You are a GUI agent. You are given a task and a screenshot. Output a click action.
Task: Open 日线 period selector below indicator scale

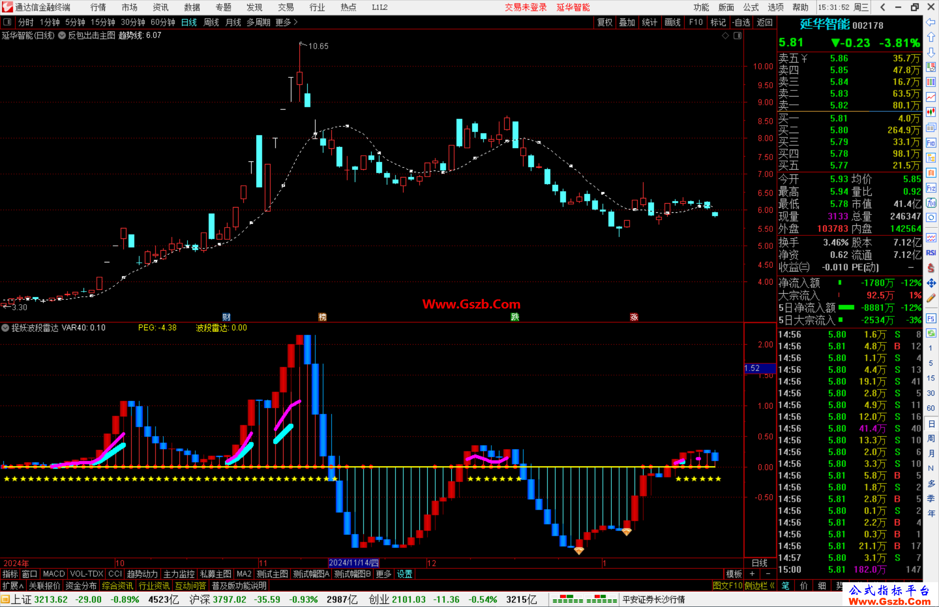click(759, 563)
